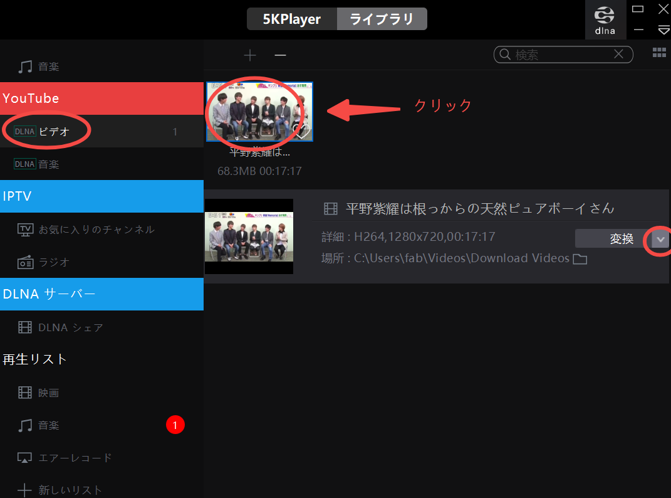This screenshot has height=498, width=671.
Task: Clear the search field with the X icon
Action: (x=618, y=54)
